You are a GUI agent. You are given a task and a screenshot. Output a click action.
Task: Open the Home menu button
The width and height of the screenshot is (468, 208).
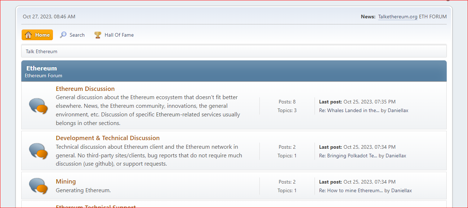click(x=37, y=35)
